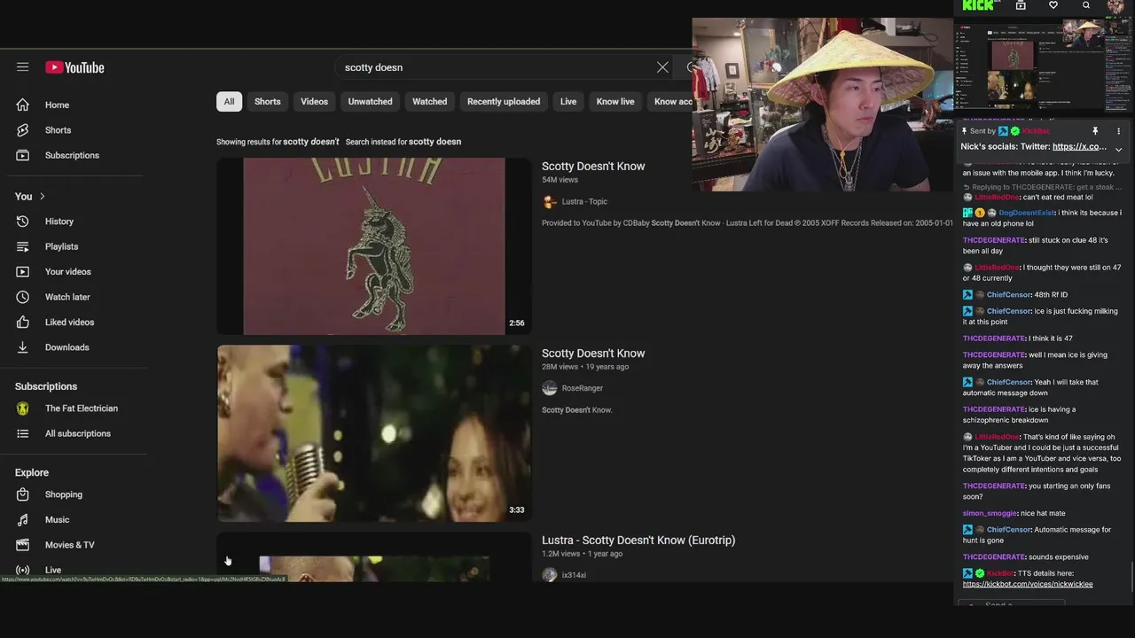Image resolution: width=1135 pixels, height=638 pixels.
Task: Open Scotty Doesn't Know title with 54M views
Action: coord(593,167)
